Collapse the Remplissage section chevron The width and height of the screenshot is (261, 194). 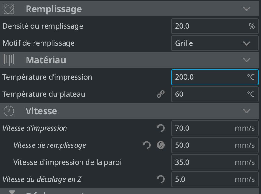pyautogui.click(x=247, y=9)
